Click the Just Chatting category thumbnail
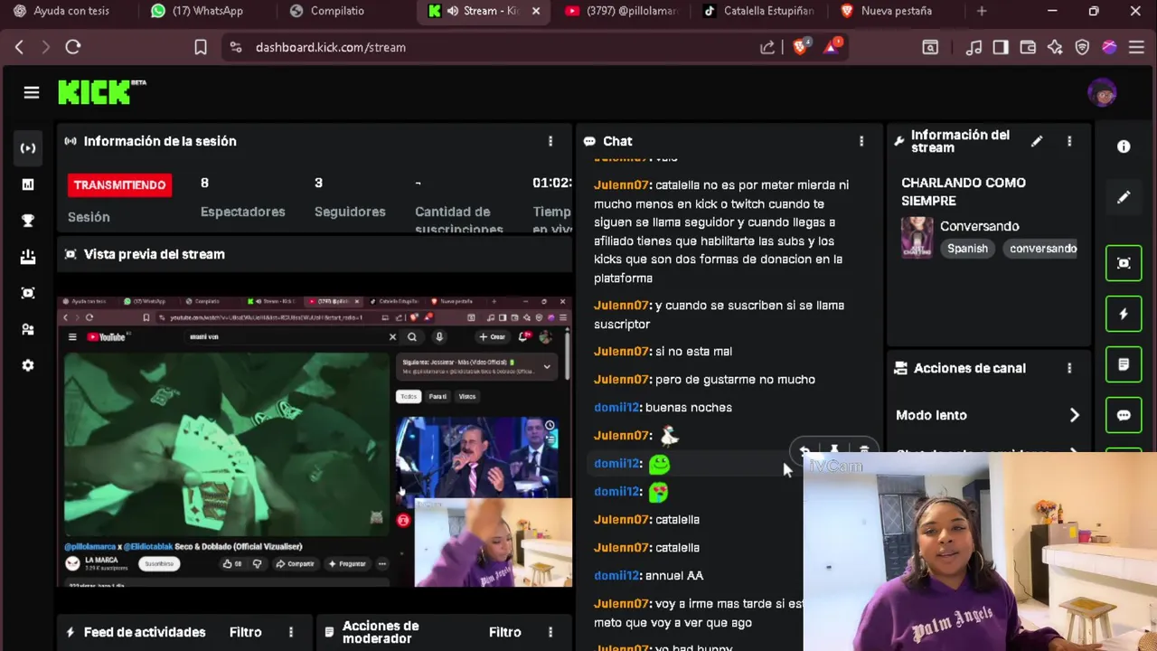 click(x=917, y=237)
